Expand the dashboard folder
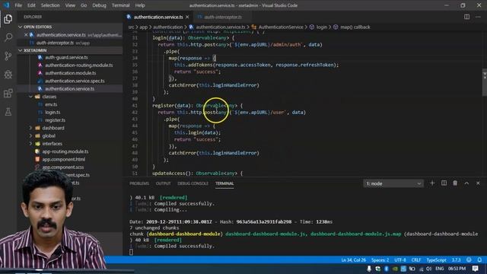 tap(30, 128)
